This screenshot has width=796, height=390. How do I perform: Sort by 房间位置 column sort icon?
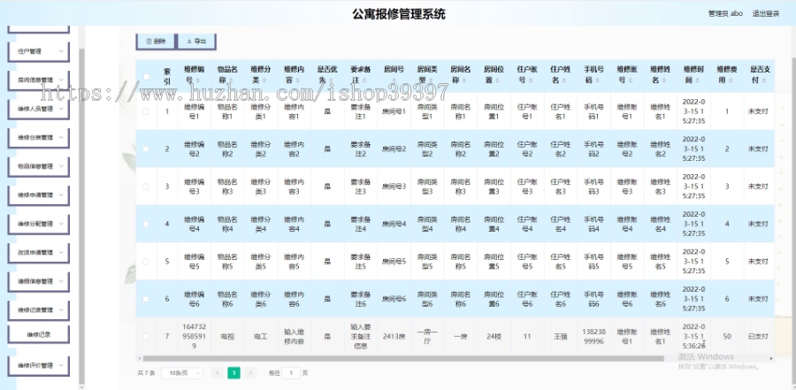[x=497, y=80]
